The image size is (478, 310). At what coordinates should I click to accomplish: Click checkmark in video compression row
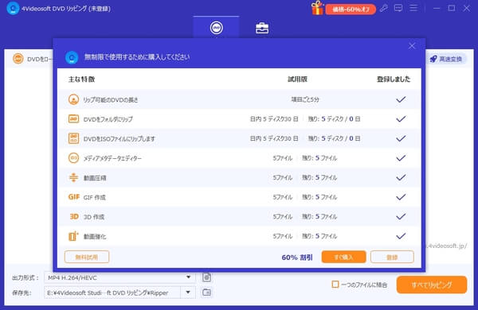pos(401,177)
